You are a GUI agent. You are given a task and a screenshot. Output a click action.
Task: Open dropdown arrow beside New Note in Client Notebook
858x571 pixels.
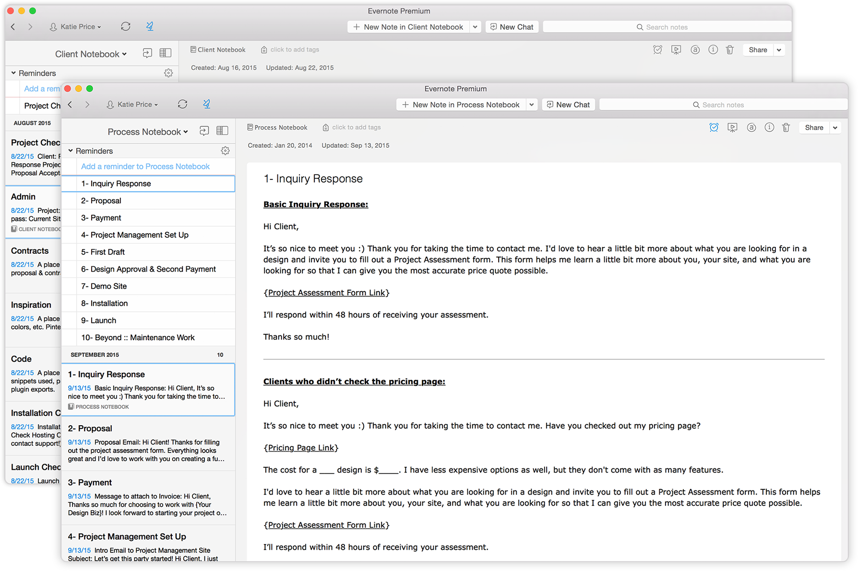(x=475, y=27)
